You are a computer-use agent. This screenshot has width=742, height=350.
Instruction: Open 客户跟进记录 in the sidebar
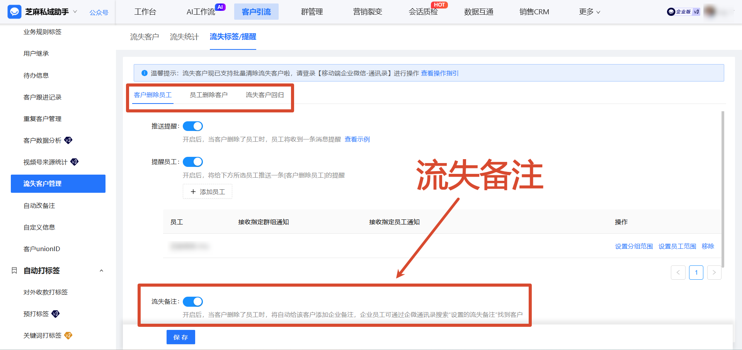click(x=43, y=97)
